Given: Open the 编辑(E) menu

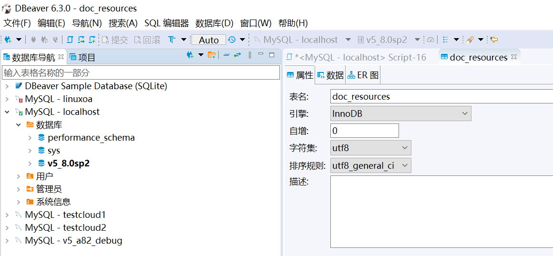Looking at the screenshot, I should (51, 23).
